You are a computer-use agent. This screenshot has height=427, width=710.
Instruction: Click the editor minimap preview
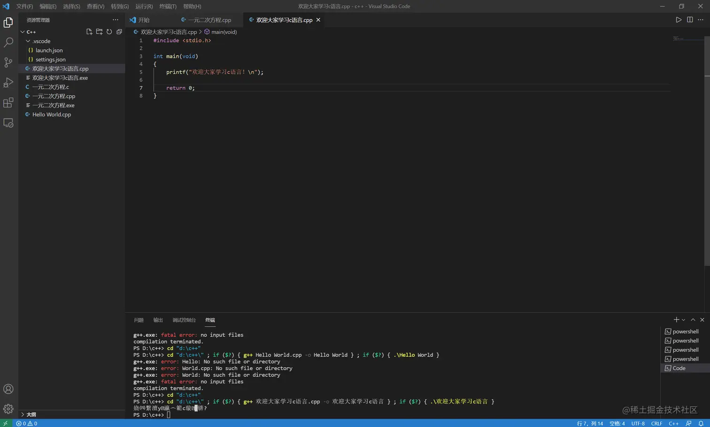(687, 38)
